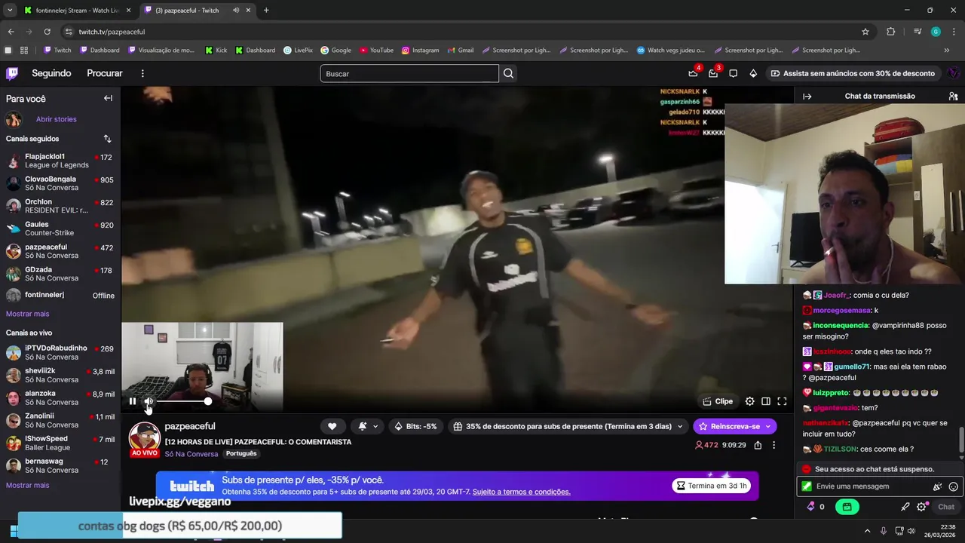The width and height of the screenshot is (965, 543).
Task: Mute the stream volume
Action: [149, 401]
